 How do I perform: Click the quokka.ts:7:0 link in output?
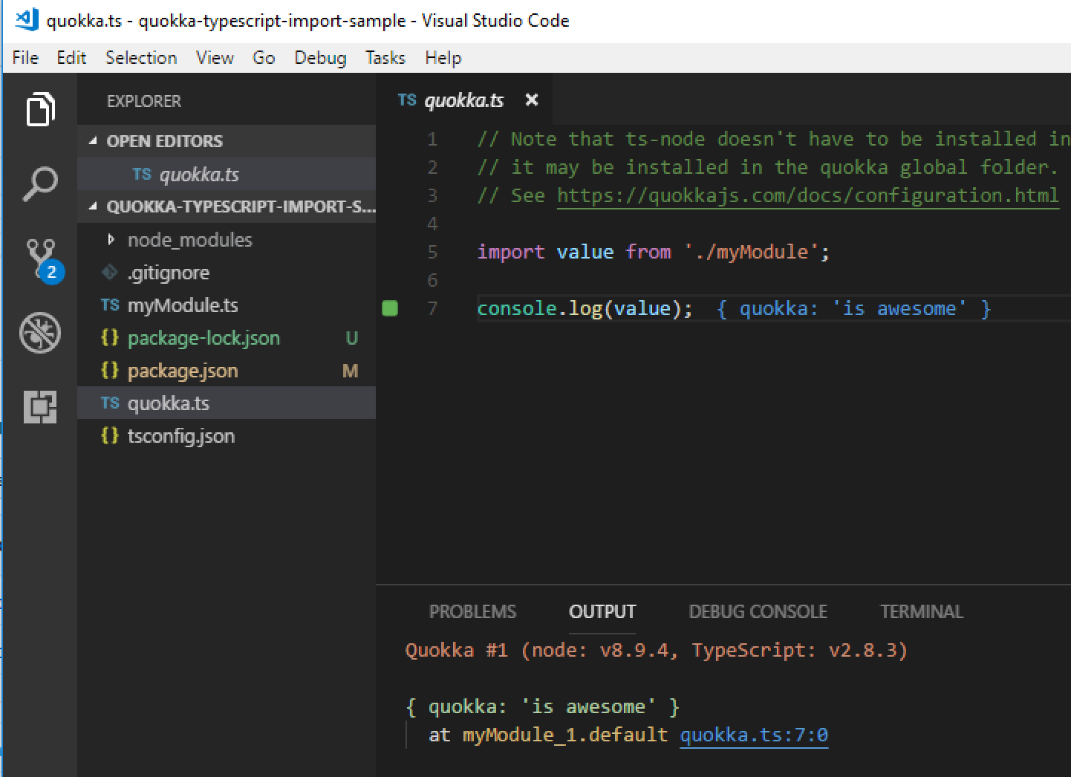(x=753, y=734)
